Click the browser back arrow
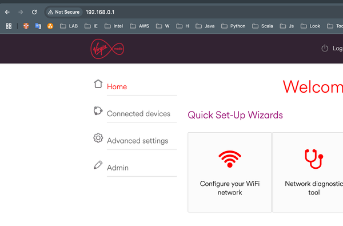343x226 pixels. click(7, 12)
